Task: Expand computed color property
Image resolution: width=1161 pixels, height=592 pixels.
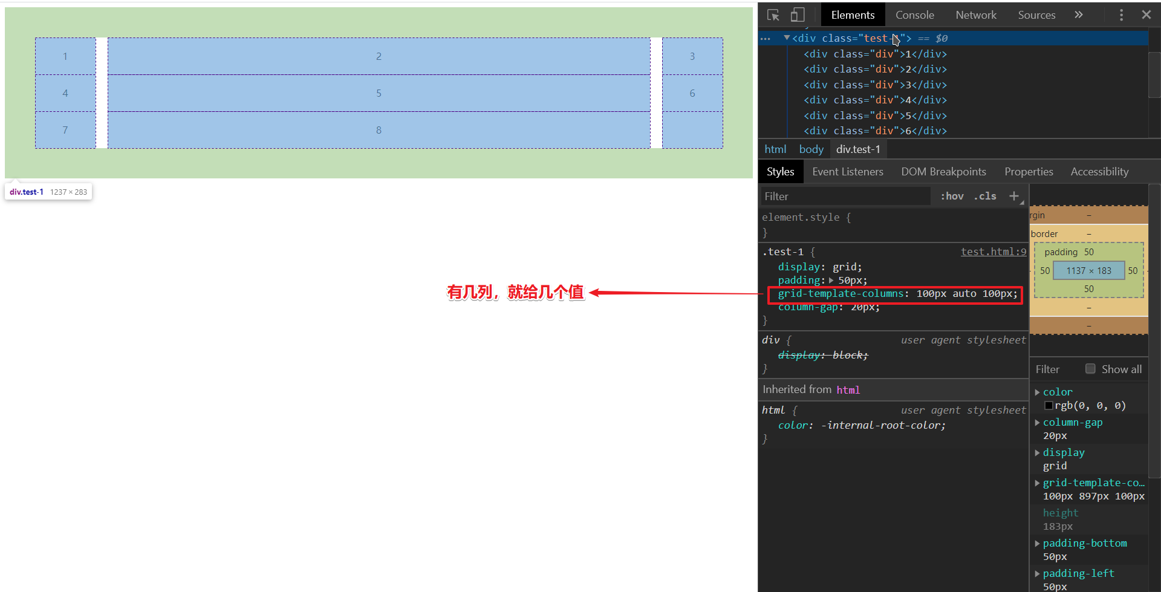Action: pyautogui.click(x=1037, y=392)
